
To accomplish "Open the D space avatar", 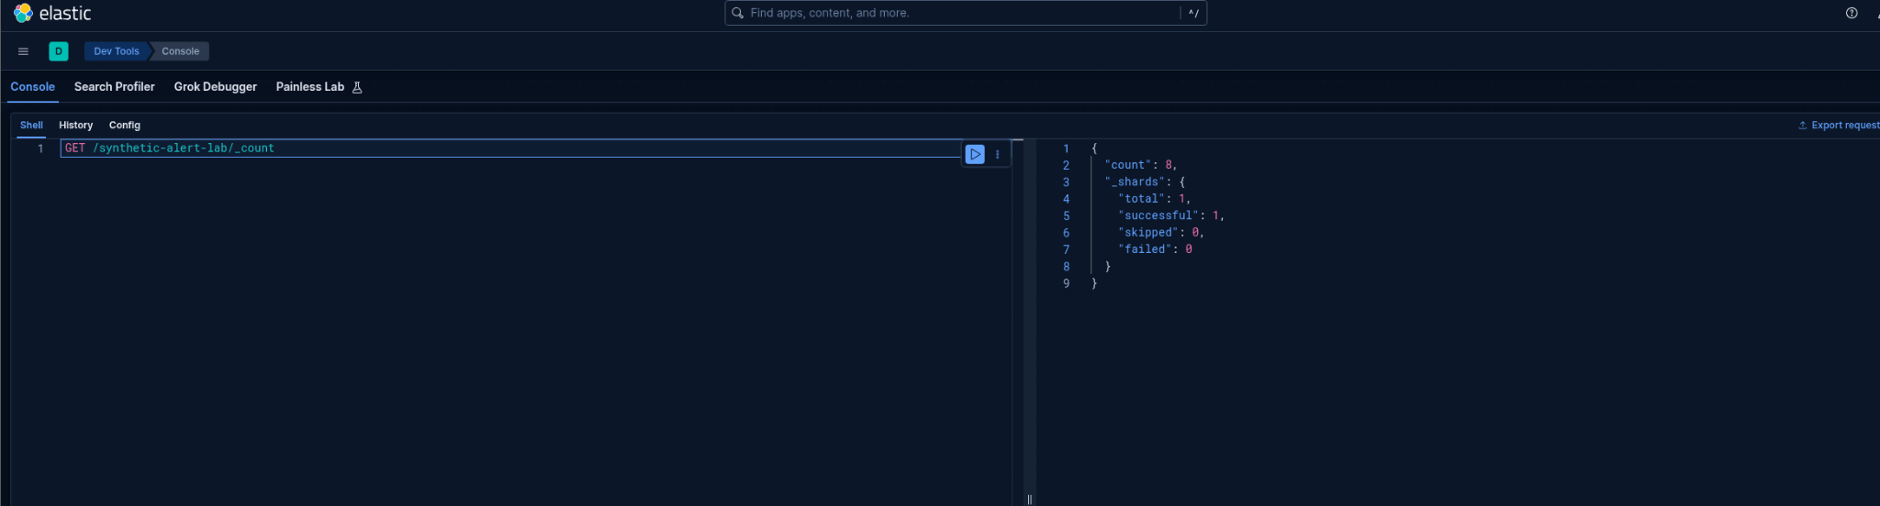I will (59, 51).
